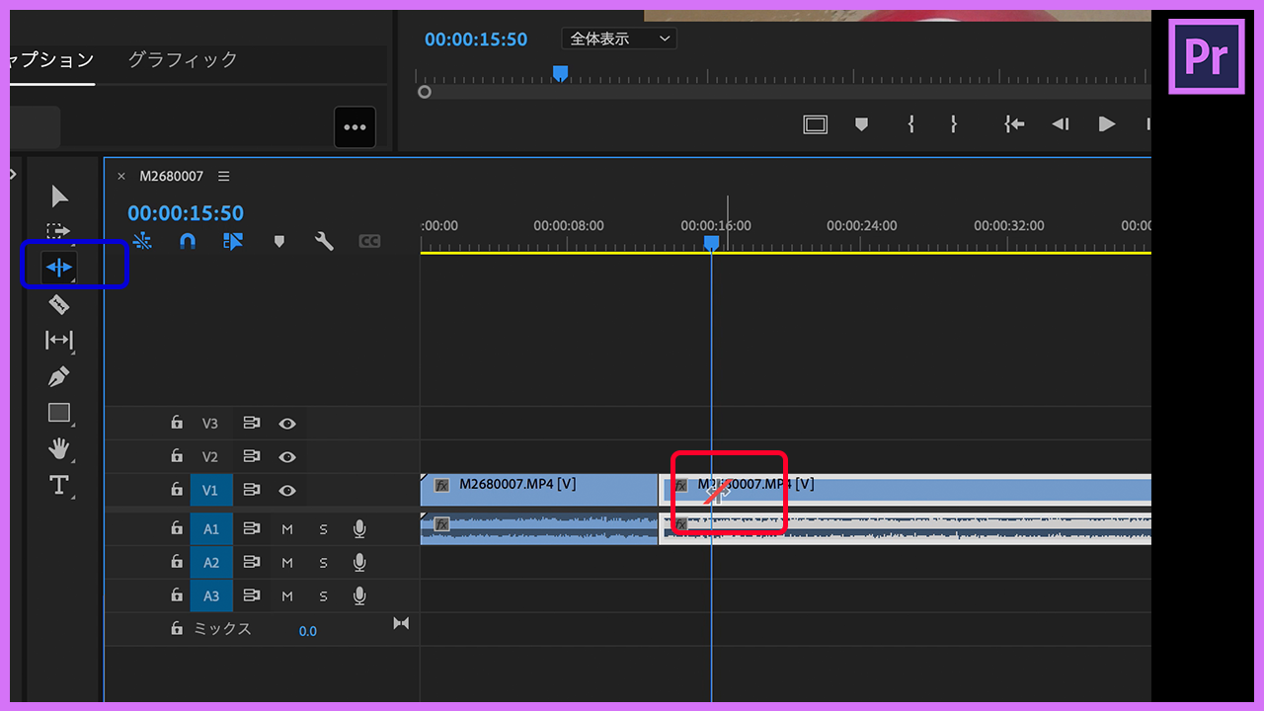1264x711 pixels.
Task: Toggle linked selection in timeline
Action: tap(233, 241)
